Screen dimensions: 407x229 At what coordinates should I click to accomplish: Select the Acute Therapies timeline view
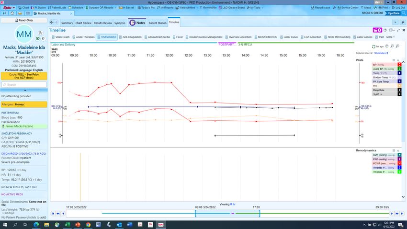(84, 37)
